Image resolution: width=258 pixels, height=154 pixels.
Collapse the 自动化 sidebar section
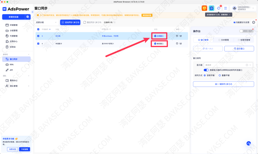pyautogui.click(x=29, y=54)
